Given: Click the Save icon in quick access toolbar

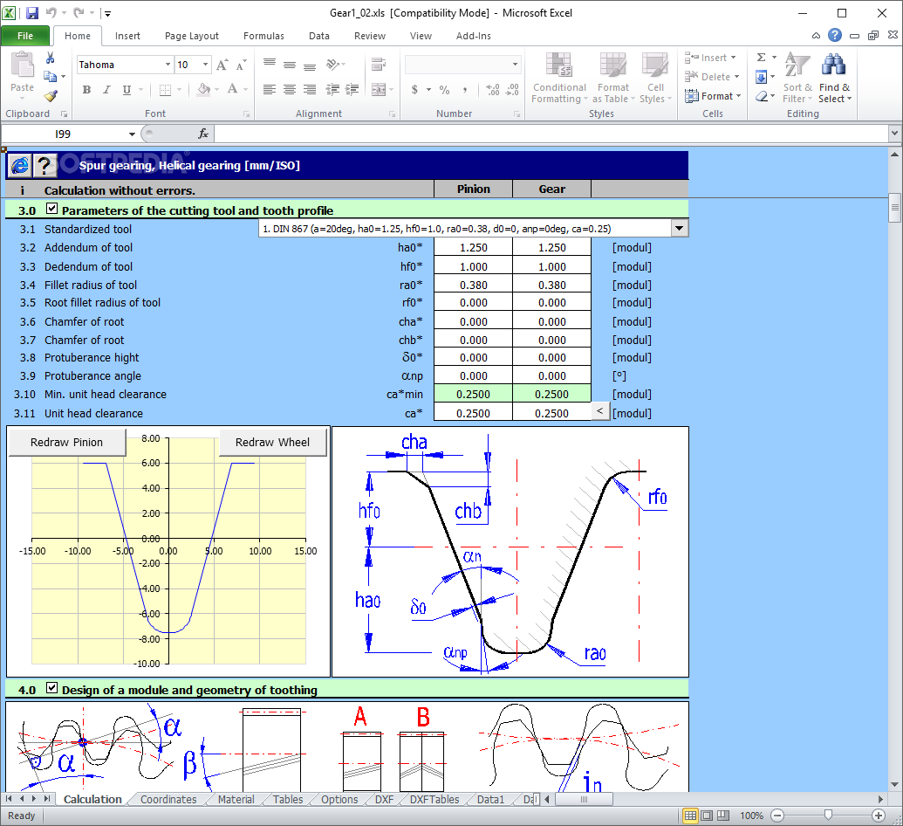Looking at the screenshot, I should (32, 13).
